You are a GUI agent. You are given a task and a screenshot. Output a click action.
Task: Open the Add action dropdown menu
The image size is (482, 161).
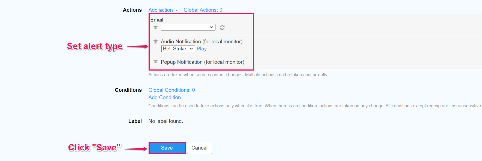tap(163, 10)
